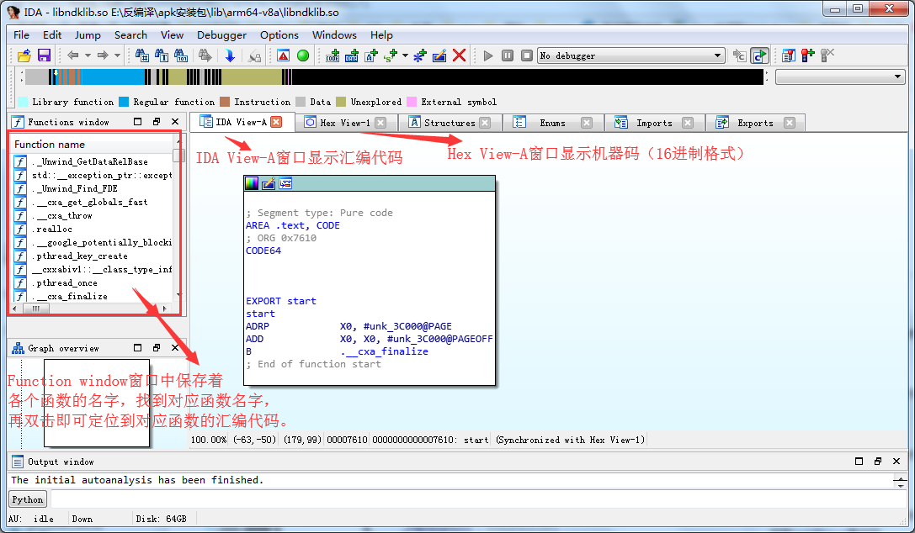Click the terminate process stop button
This screenshot has width=915, height=533.
(x=527, y=55)
